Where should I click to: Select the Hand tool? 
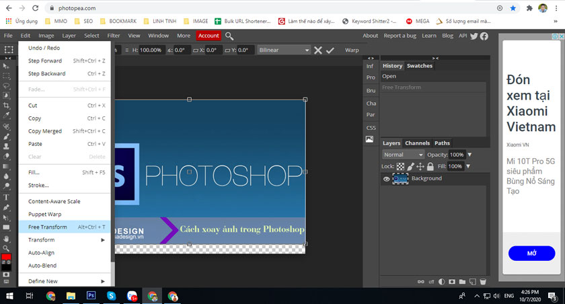point(6,239)
